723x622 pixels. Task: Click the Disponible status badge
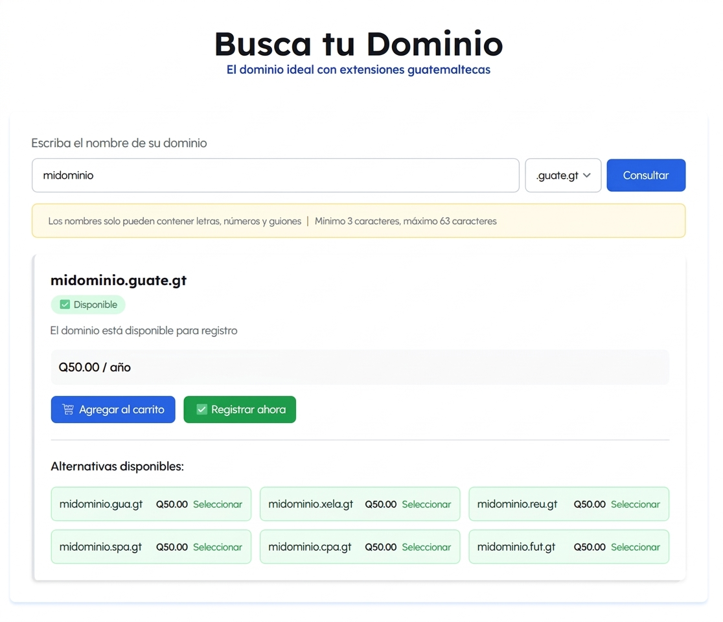point(88,305)
